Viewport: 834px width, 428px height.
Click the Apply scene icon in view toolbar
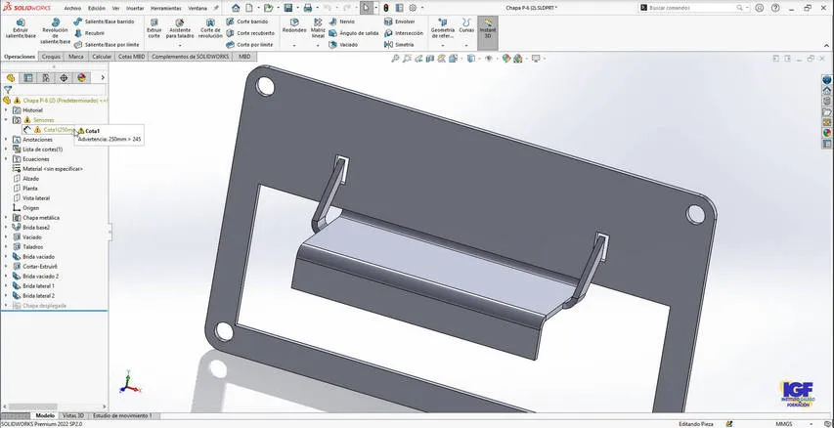point(518,59)
